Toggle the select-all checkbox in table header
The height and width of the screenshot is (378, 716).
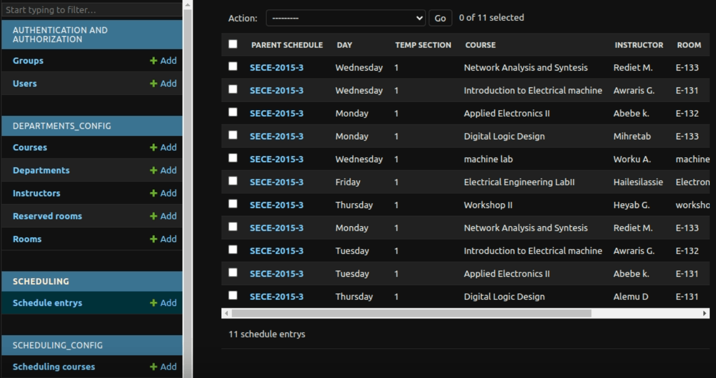click(x=233, y=44)
